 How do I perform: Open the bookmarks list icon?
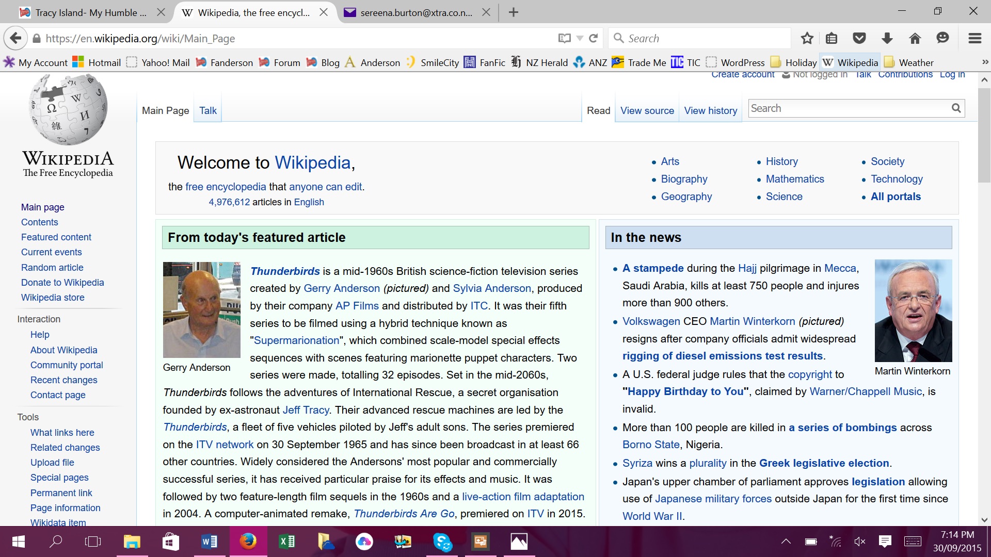coord(831,38)
